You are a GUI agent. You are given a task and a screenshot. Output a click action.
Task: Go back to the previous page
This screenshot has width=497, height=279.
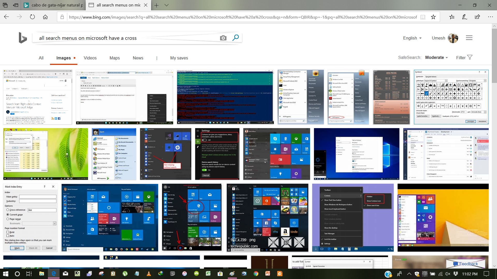point(6,17)
